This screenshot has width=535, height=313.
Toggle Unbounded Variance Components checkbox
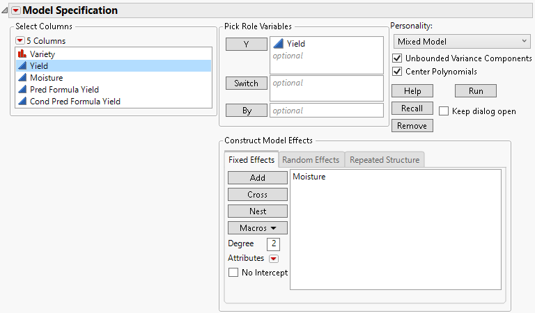[x=397, y=58]
